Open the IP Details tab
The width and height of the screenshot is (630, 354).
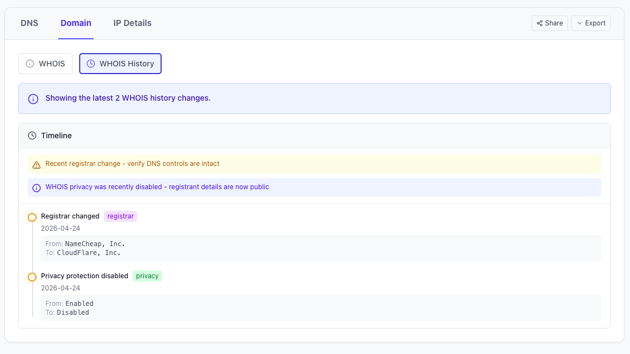tap(132, 23)
